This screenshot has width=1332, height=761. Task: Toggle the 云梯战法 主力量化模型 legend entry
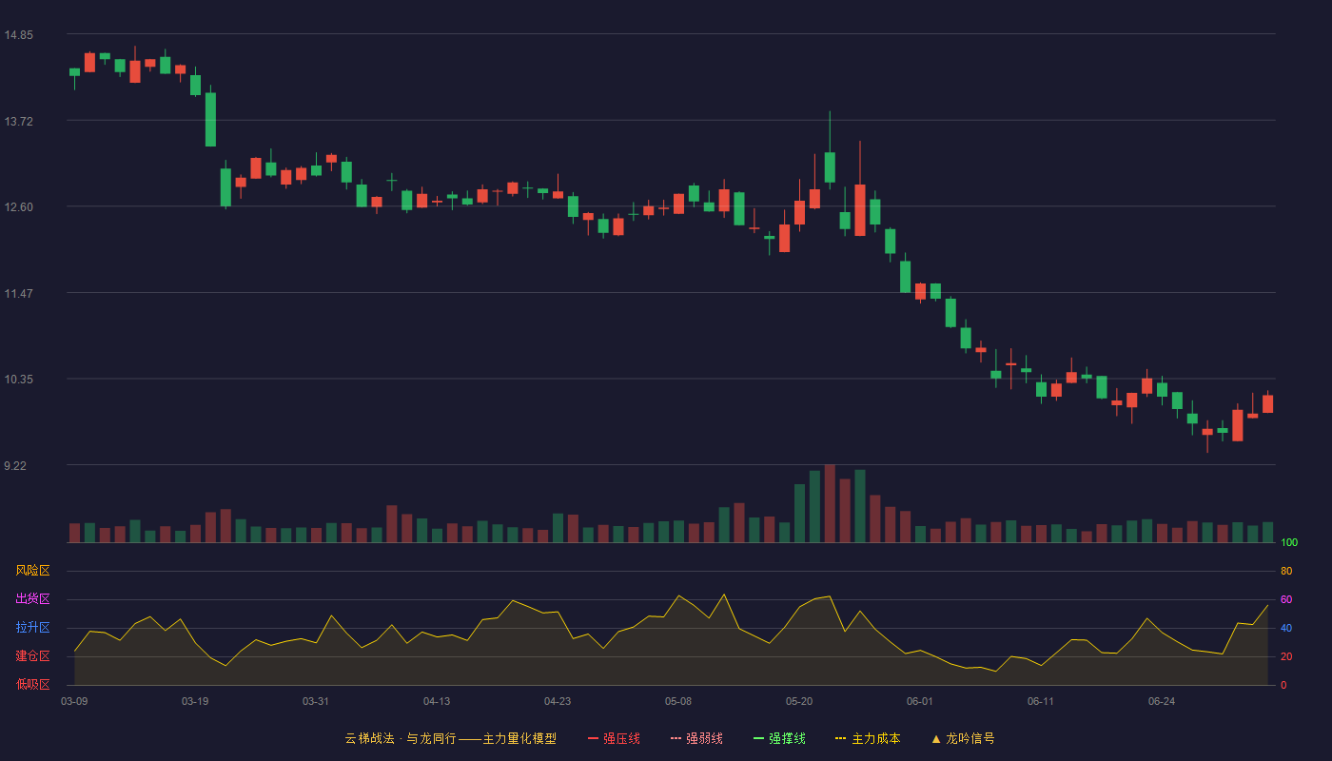coord(450,738)
